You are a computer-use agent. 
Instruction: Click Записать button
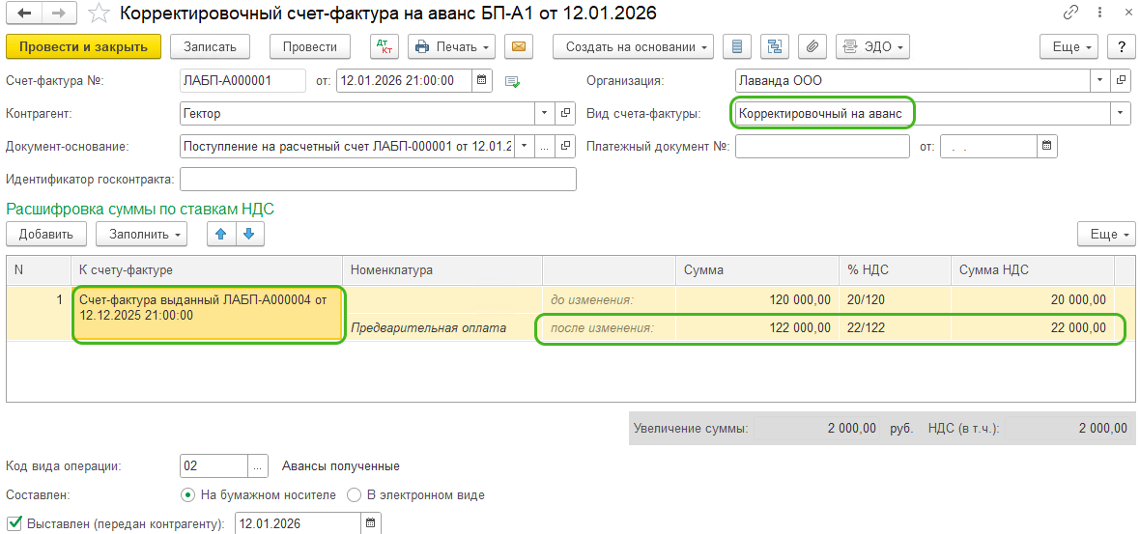(x=210, y=46)
